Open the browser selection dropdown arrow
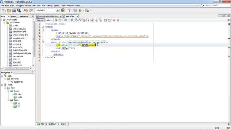Screen dimensions: 231x130 [x=66, y=10]
